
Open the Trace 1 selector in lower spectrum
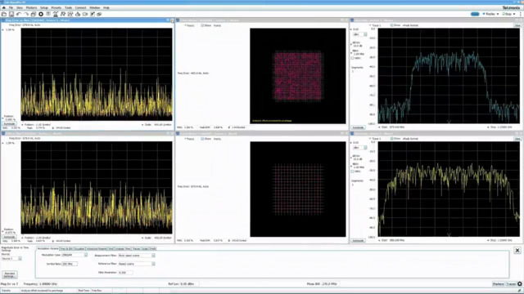375,138
